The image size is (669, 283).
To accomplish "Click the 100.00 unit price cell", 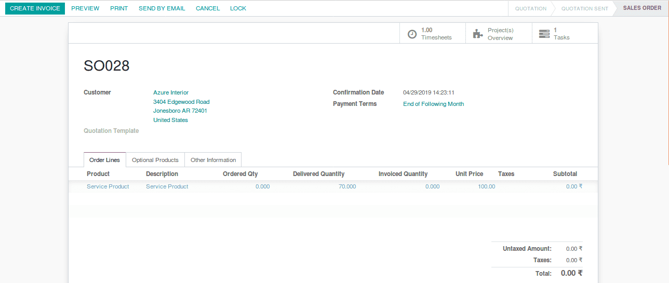I will pos(487,186).
